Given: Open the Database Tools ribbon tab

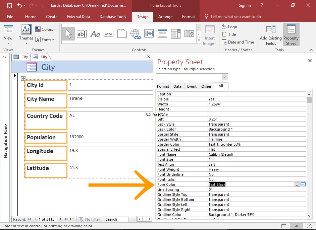Looking at the screenshot, I should point(113,17).
